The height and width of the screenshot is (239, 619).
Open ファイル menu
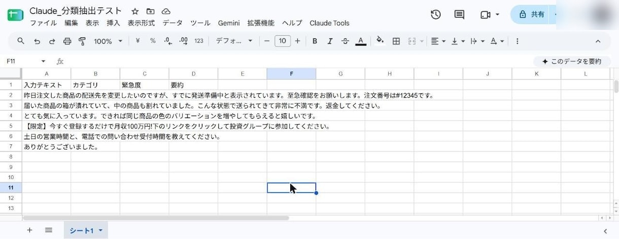point(44,23)
